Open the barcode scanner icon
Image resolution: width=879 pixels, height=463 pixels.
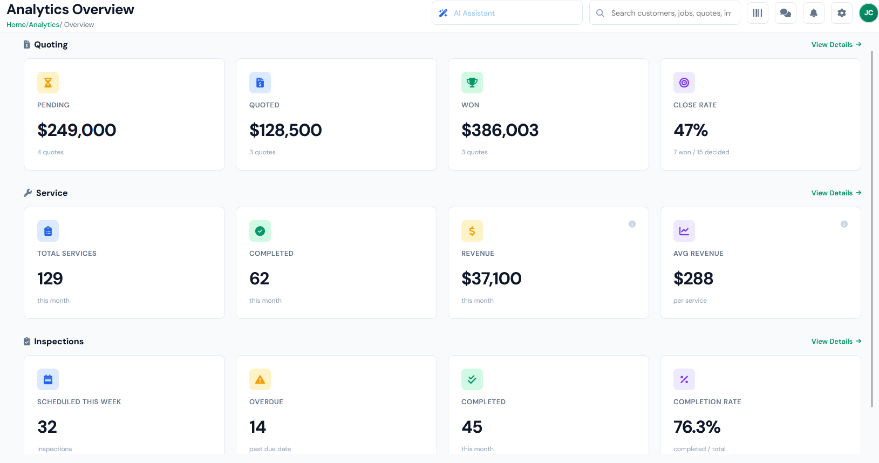click(758, 13)
